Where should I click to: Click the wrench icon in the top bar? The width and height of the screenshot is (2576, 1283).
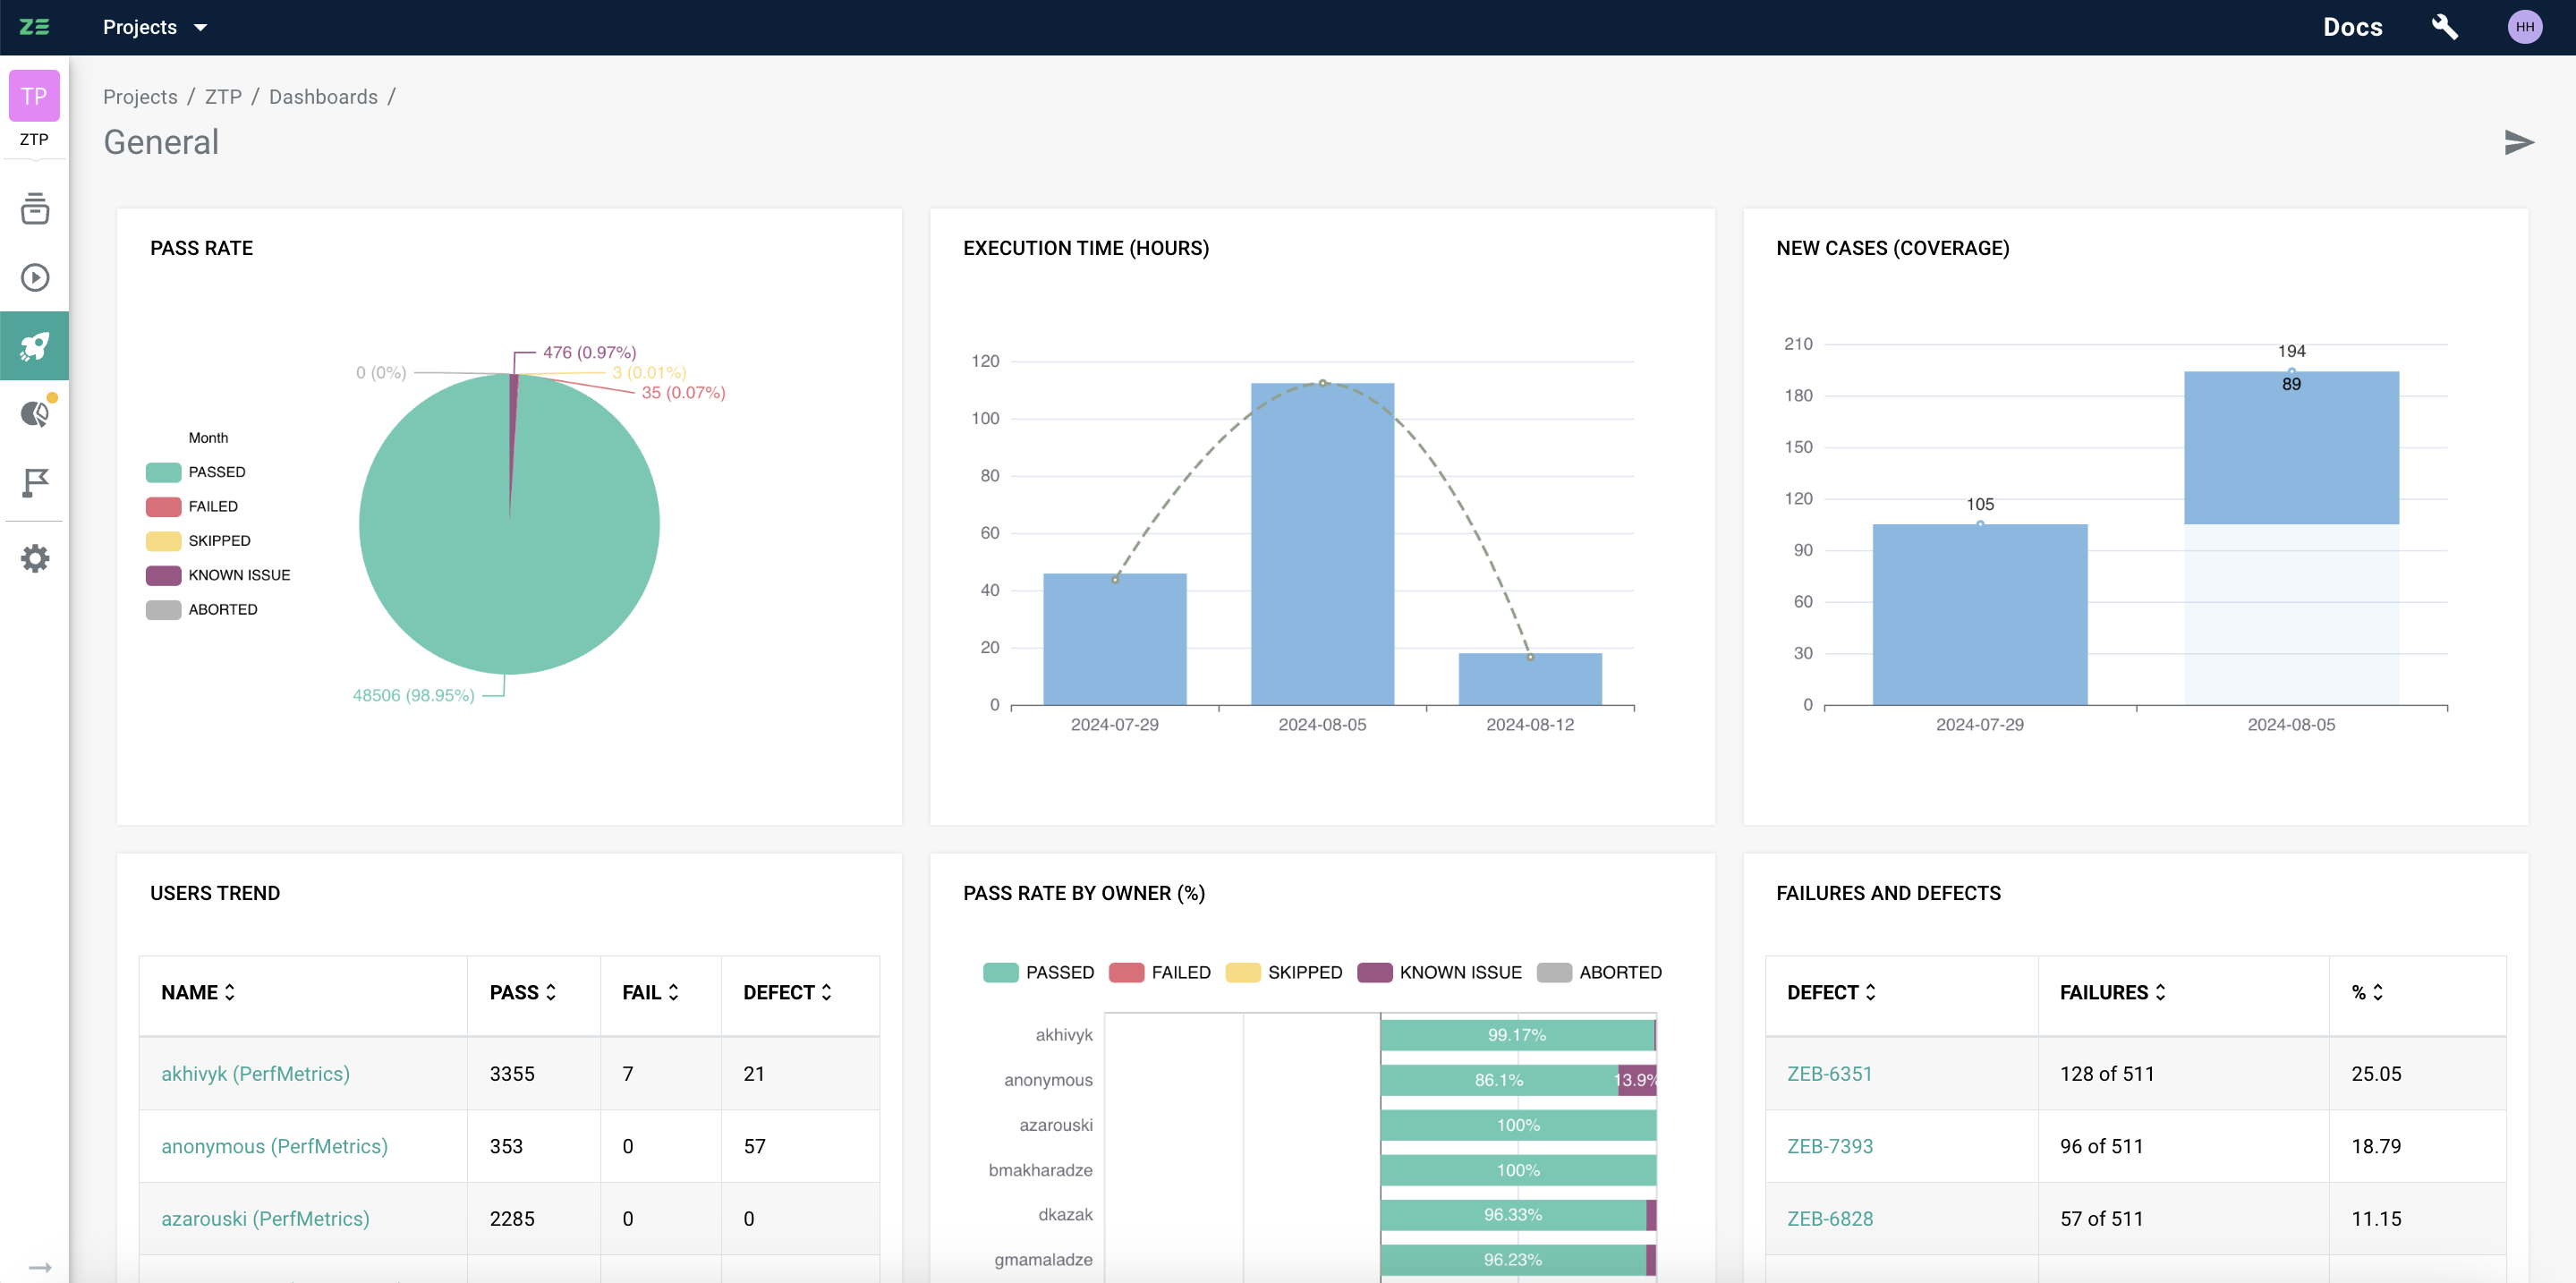(2445, 27)
